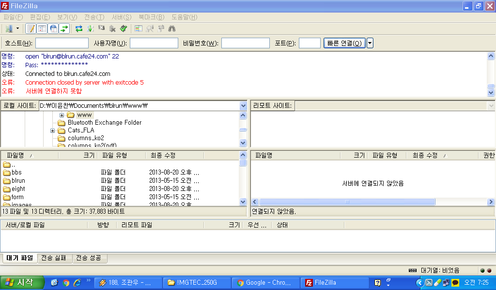Open recursive file search binoculars icon
This screenshot has width=496, height=290.
pos(172,29)
